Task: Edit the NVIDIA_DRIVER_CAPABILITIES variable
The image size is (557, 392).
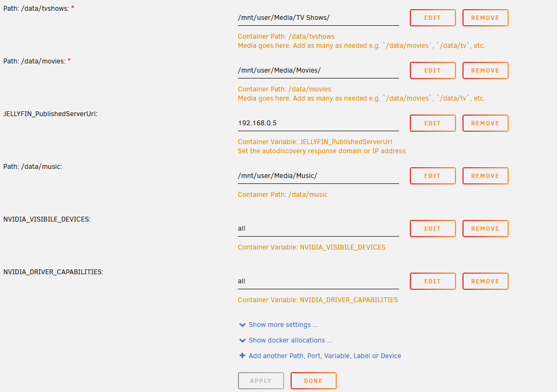Action: (432, 281)
